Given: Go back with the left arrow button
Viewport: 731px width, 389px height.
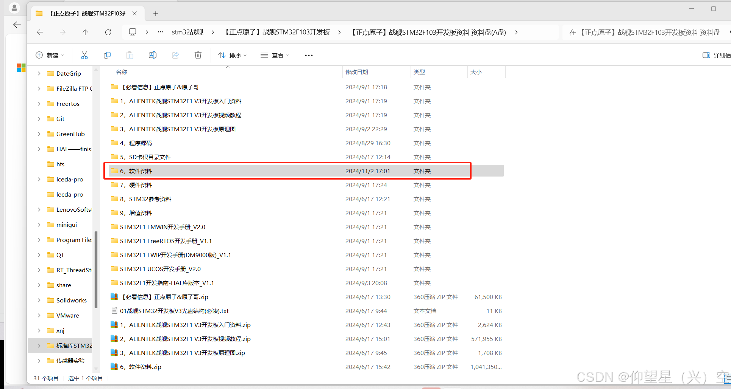Looking at the screenshot, I should 40,32.
